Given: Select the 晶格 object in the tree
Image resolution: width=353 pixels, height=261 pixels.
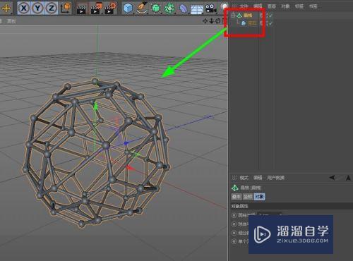Looking at the screenshot, I should pos(248,16).
